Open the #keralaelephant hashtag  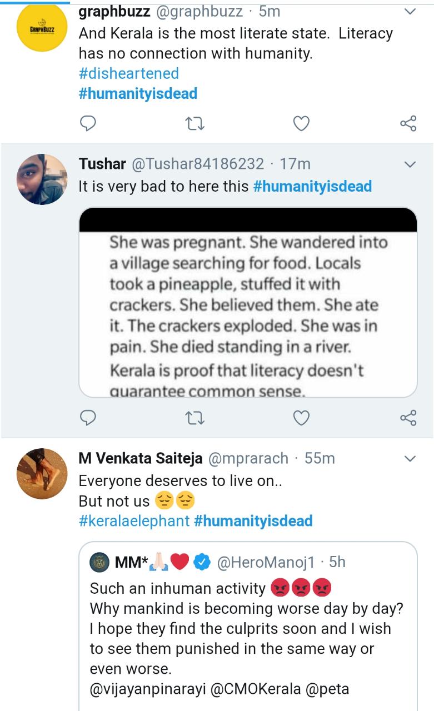coord(134,521)
